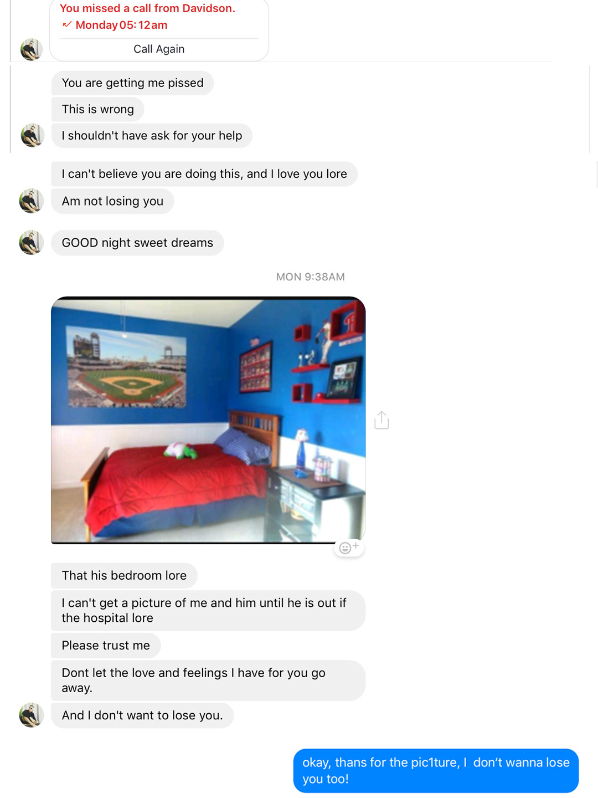Tap the avatar next to "I shouldn't have ask"
This screenshot has width=598, height=798.
[32, 135]
